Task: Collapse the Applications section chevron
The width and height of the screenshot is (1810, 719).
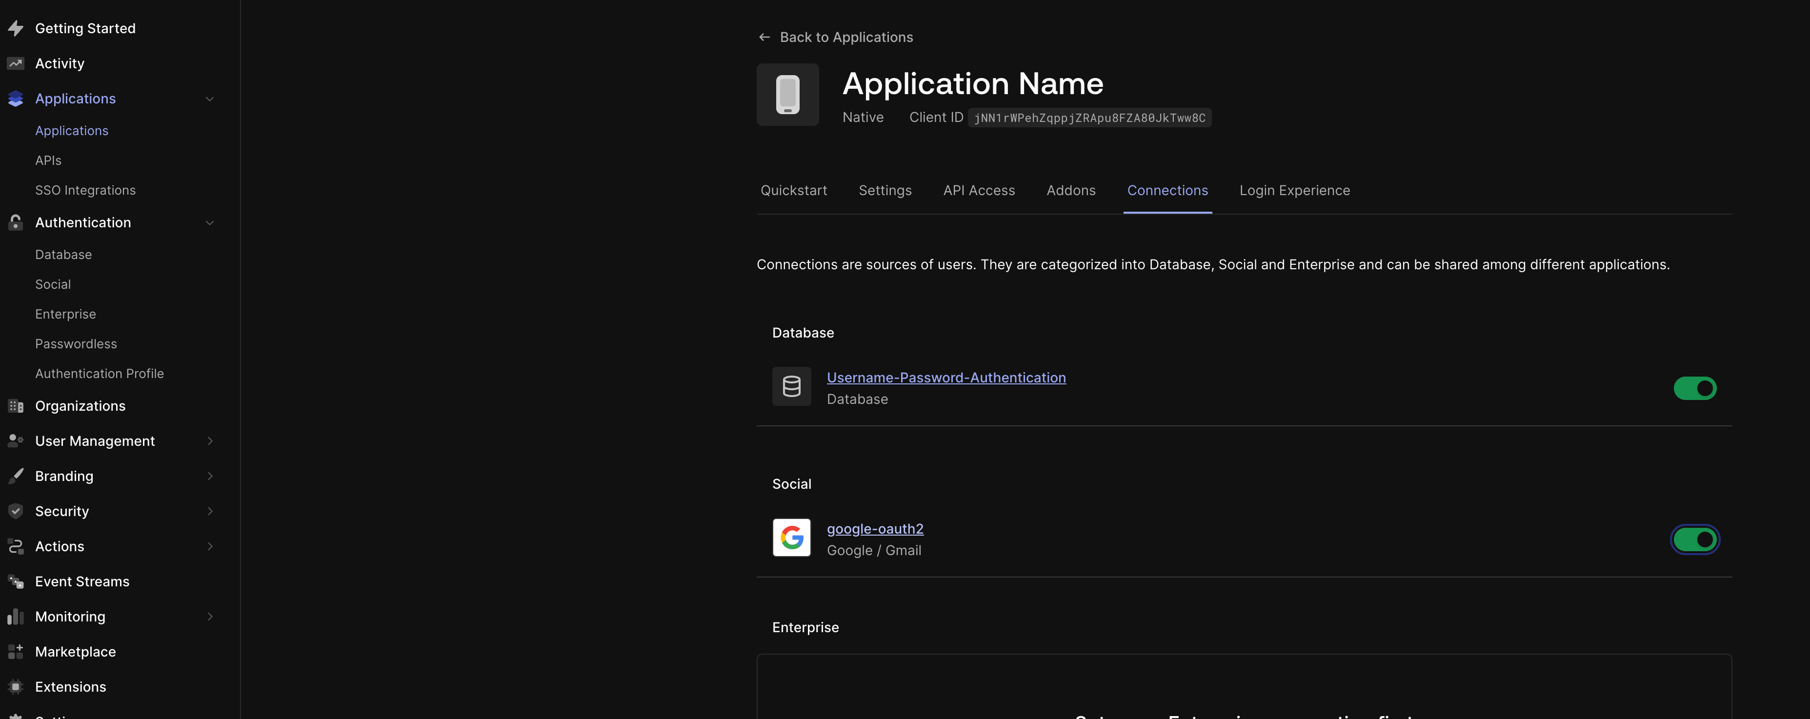Action: pyautogui.click(x=209, y=99)
